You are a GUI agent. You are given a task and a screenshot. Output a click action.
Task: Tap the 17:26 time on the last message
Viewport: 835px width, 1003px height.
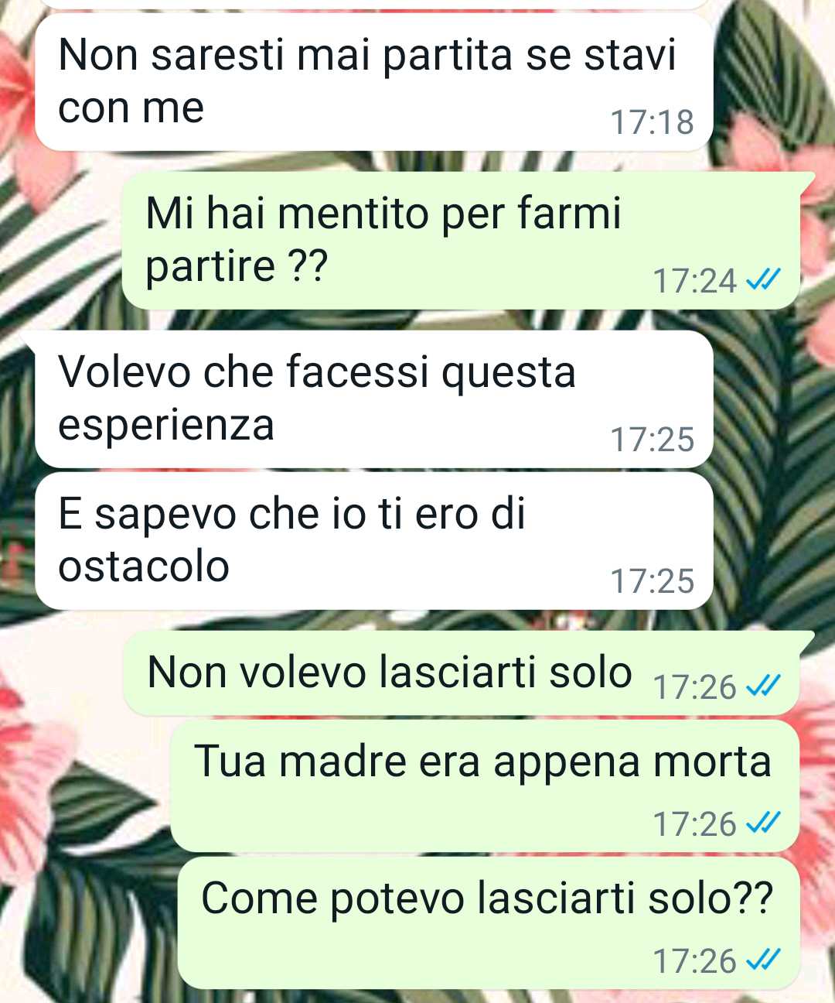695,961
